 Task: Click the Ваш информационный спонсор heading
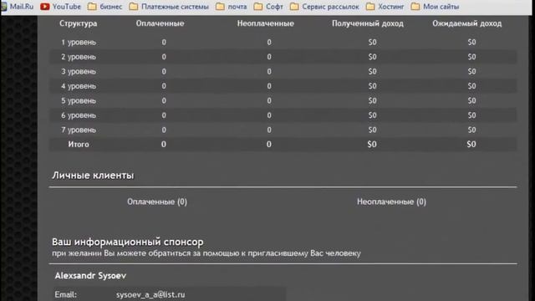tap(128, 242)
